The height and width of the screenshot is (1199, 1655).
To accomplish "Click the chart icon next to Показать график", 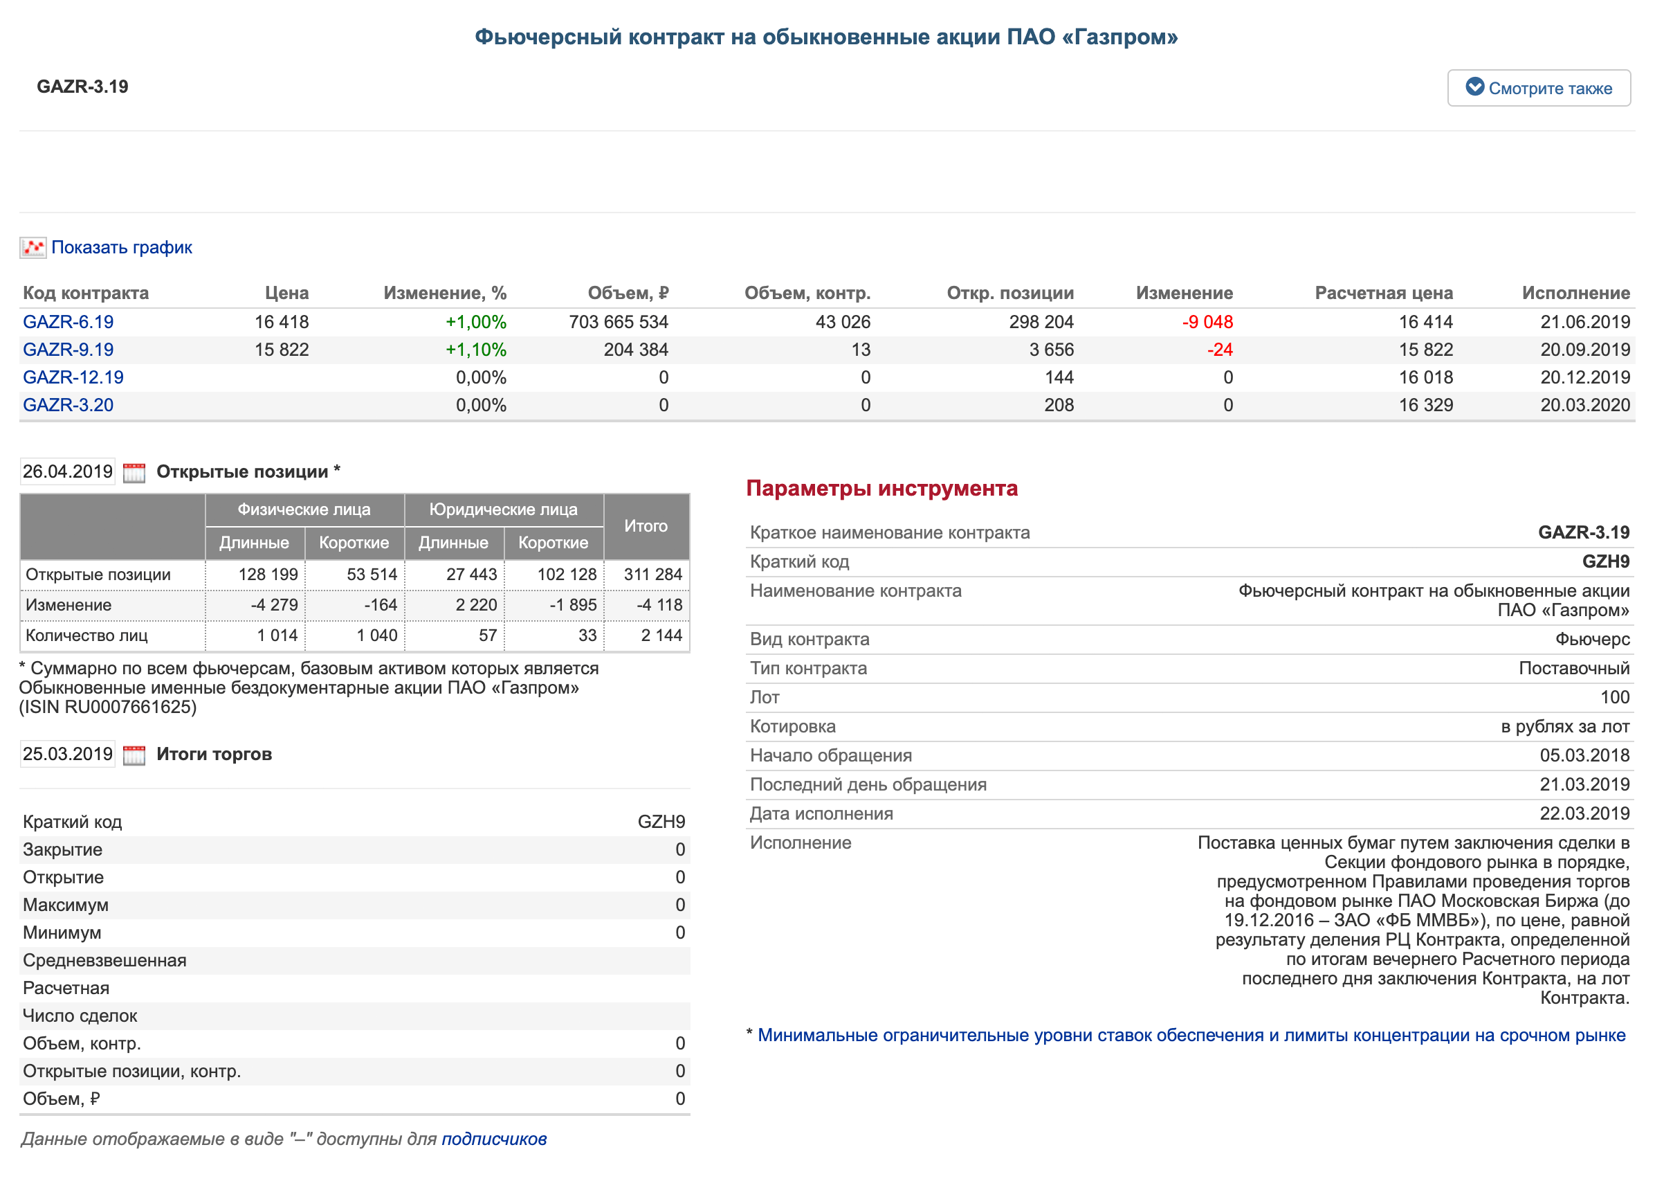I will (33, 248).
